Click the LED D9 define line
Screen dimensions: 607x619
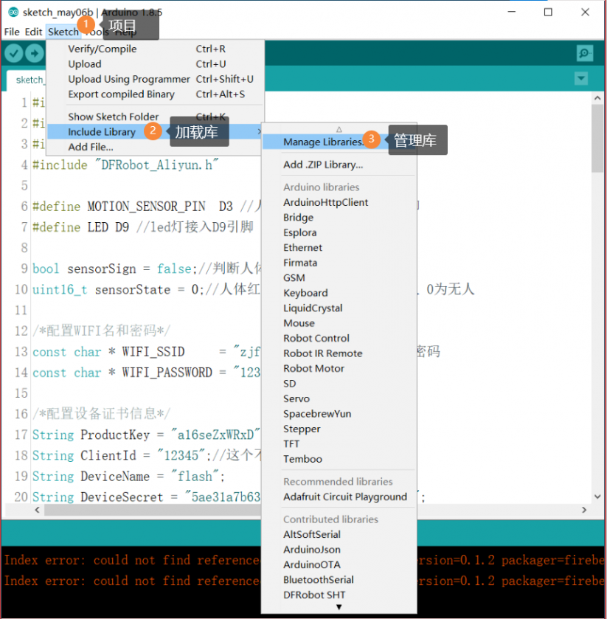143,227
